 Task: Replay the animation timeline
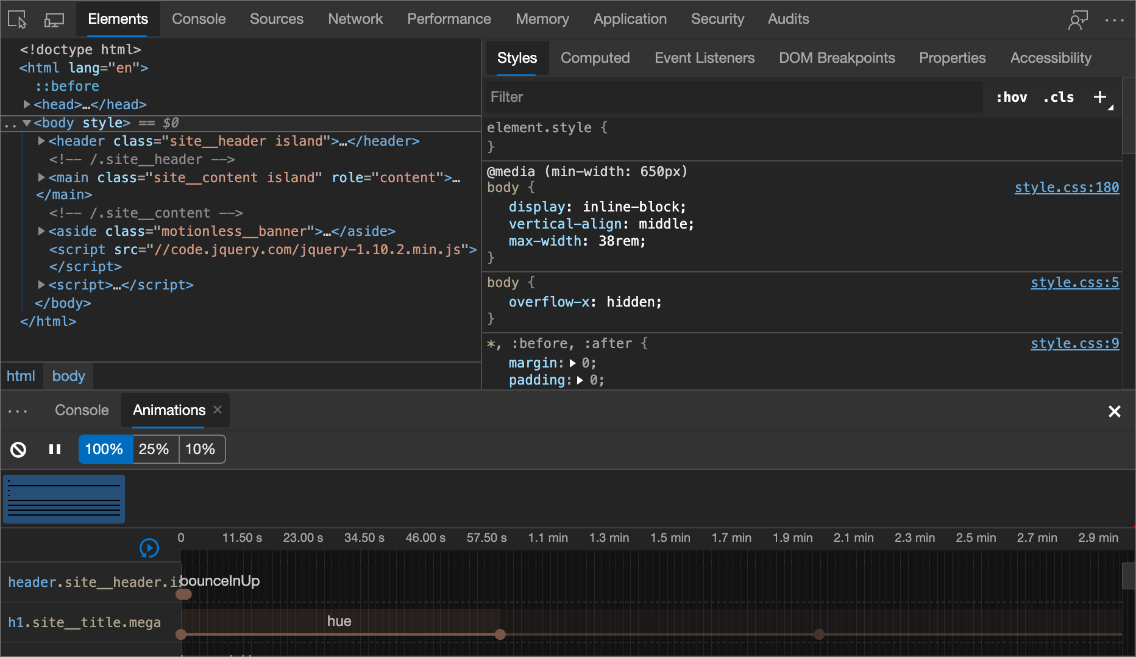(149, 548)
